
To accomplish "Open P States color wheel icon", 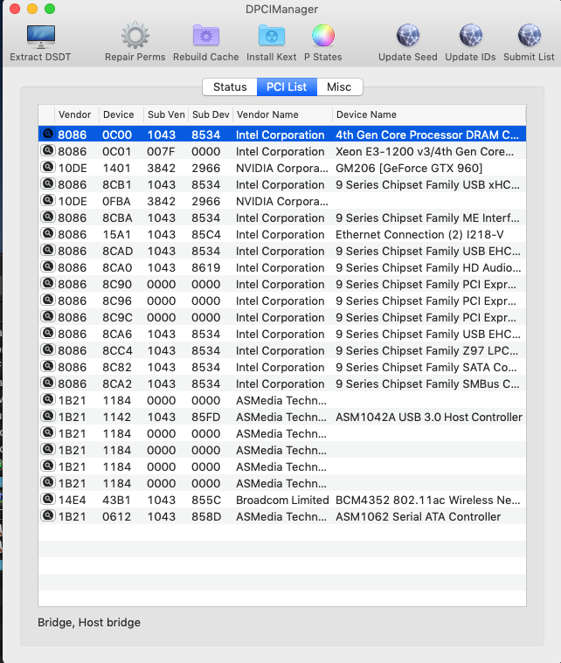I will (323, 36).
